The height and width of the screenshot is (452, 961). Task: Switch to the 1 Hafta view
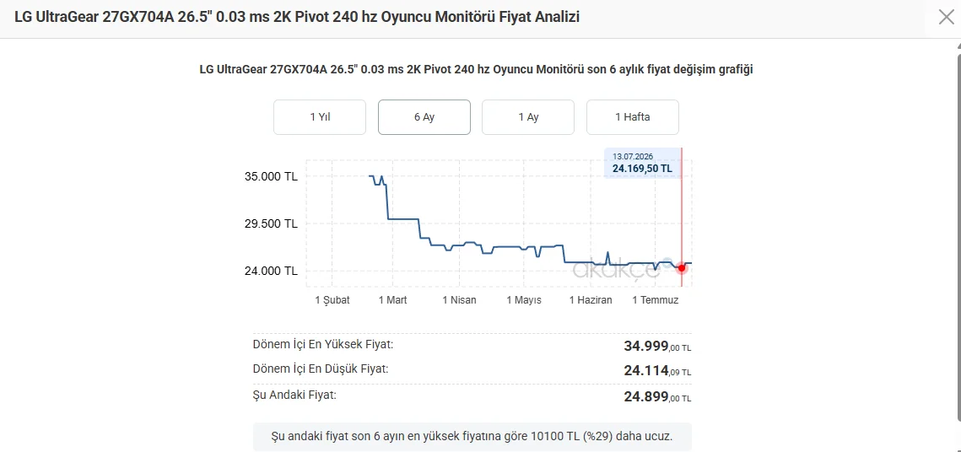click(x=633, y=117)
